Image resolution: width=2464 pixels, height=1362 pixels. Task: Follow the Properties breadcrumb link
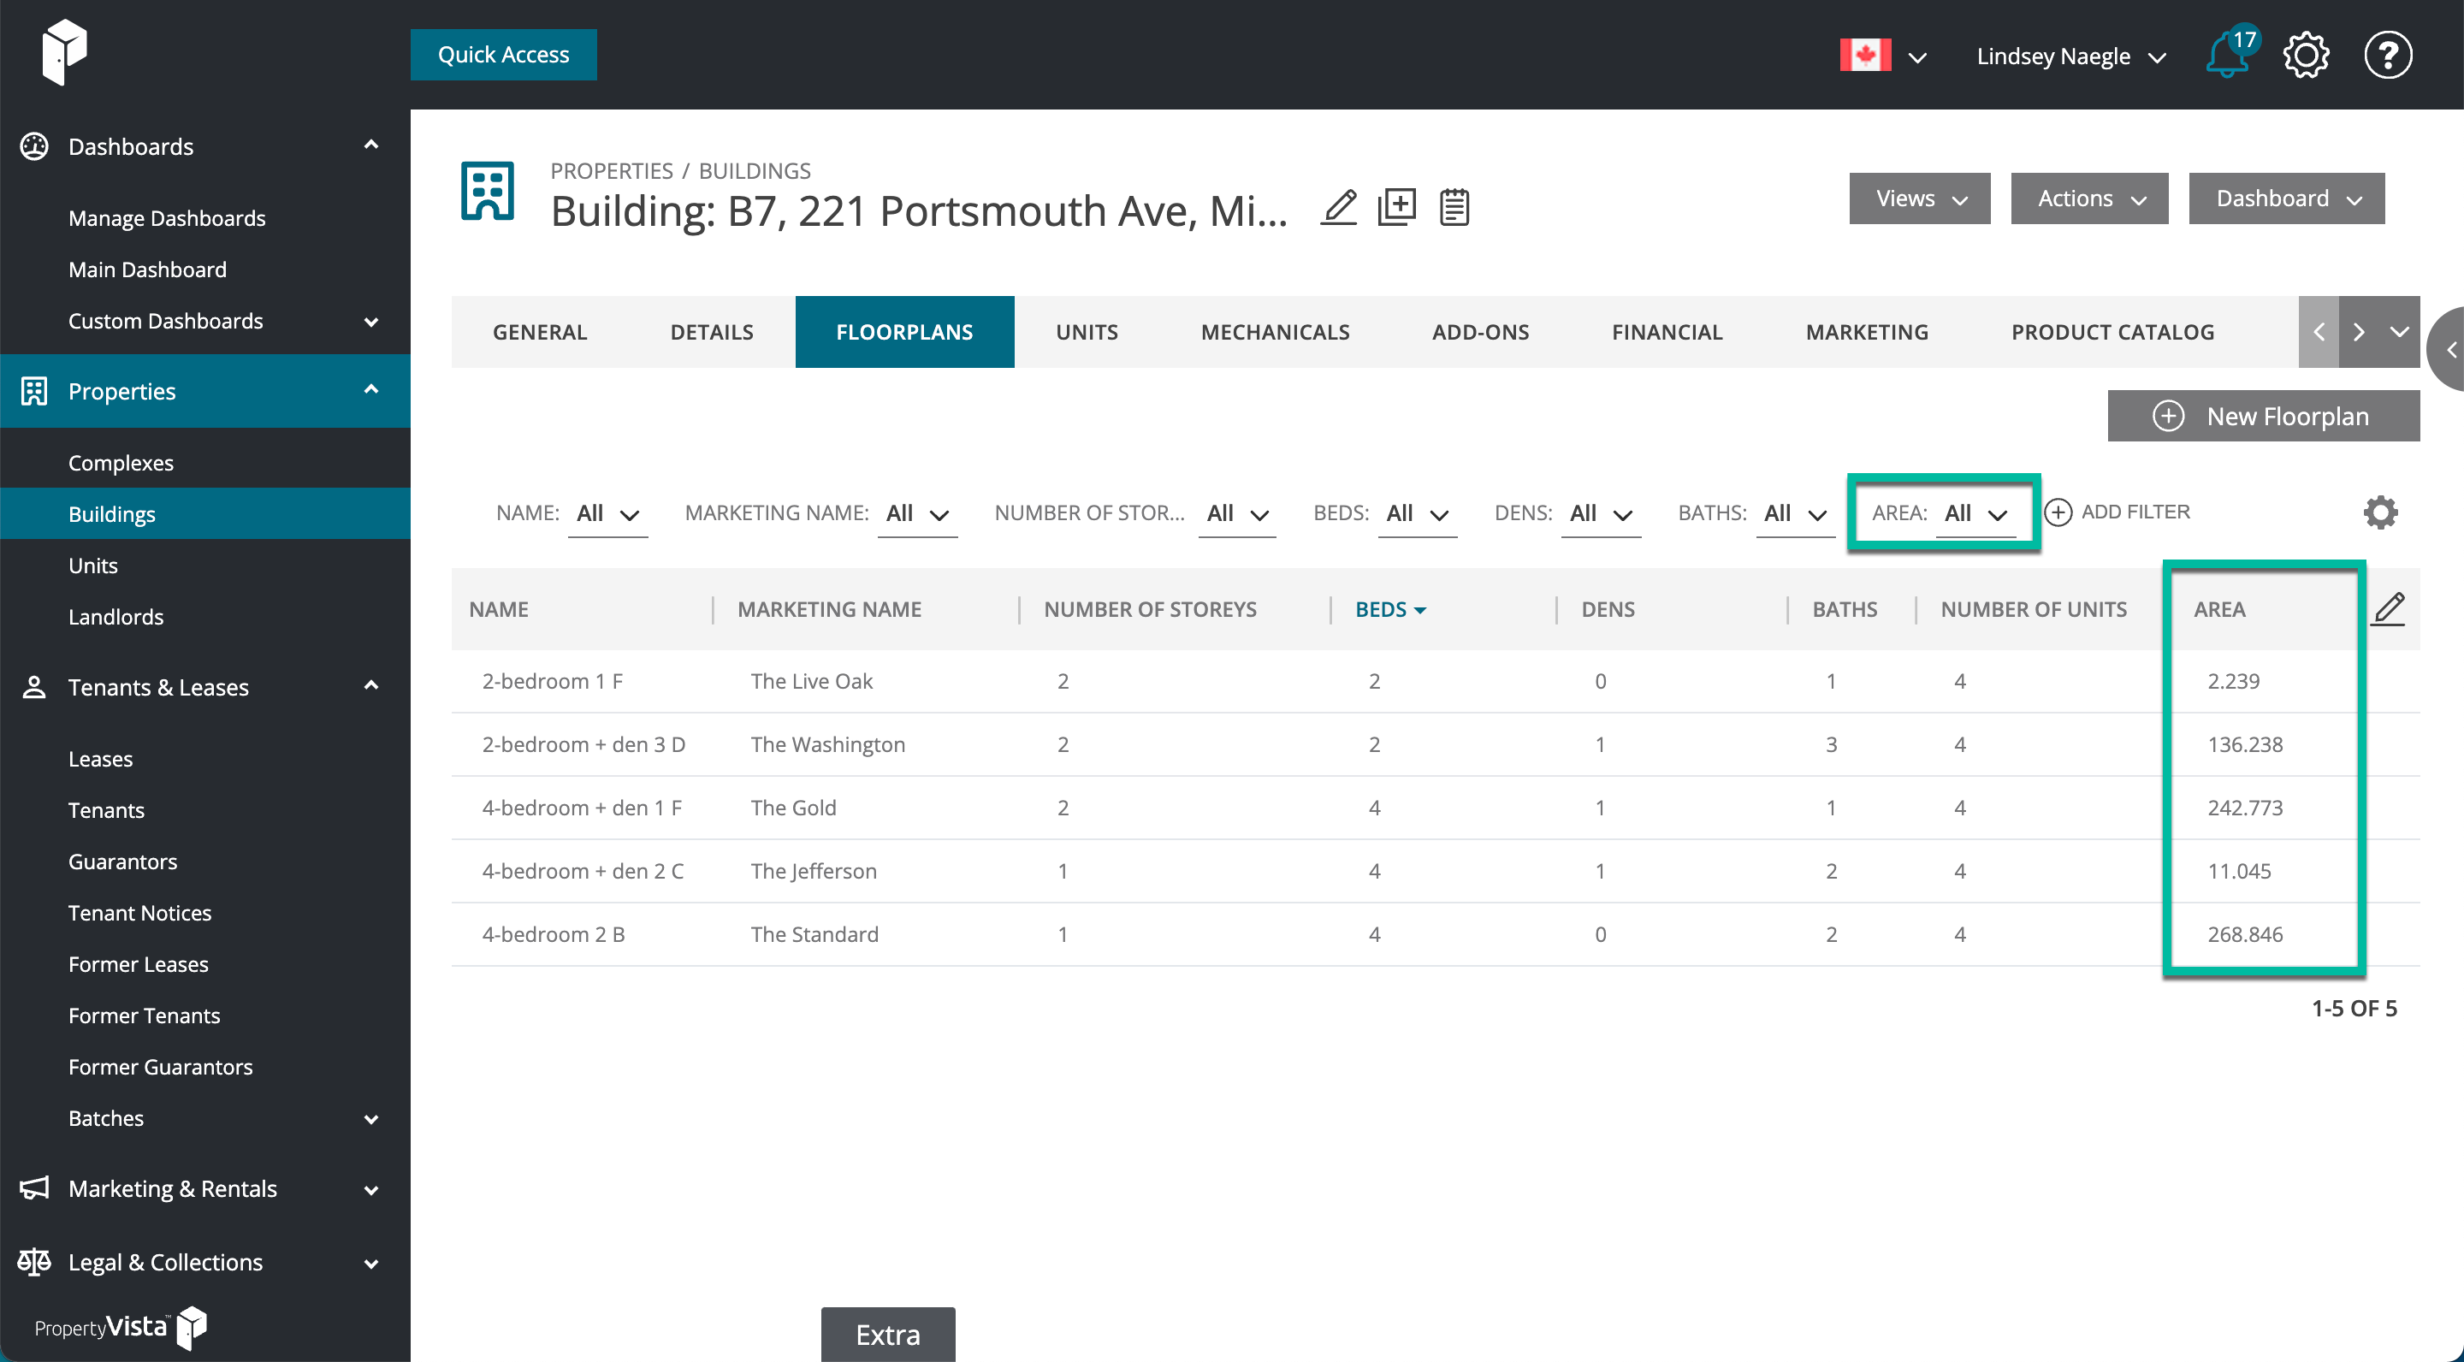point(611,170)
